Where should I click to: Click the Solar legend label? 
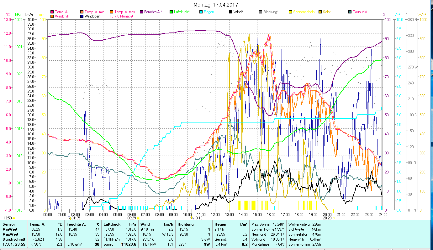coord(327,12)
